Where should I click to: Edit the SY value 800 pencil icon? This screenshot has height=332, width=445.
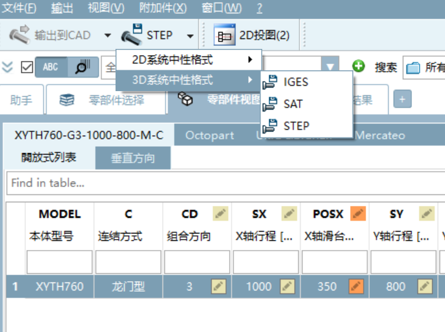425,286
